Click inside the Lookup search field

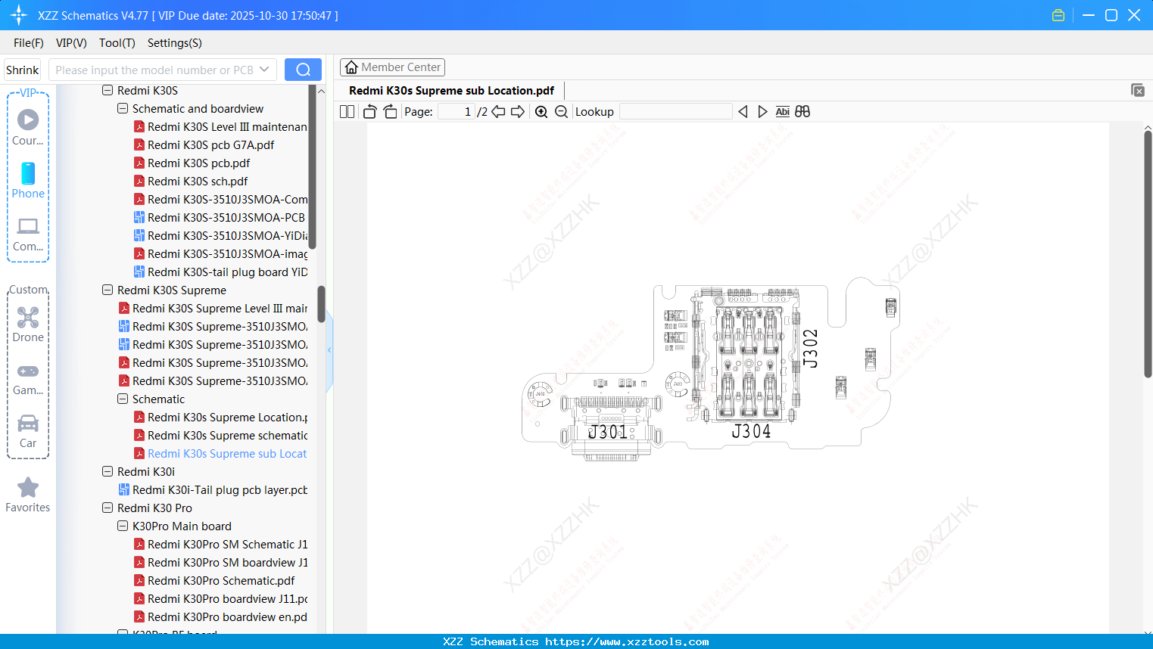675,111
